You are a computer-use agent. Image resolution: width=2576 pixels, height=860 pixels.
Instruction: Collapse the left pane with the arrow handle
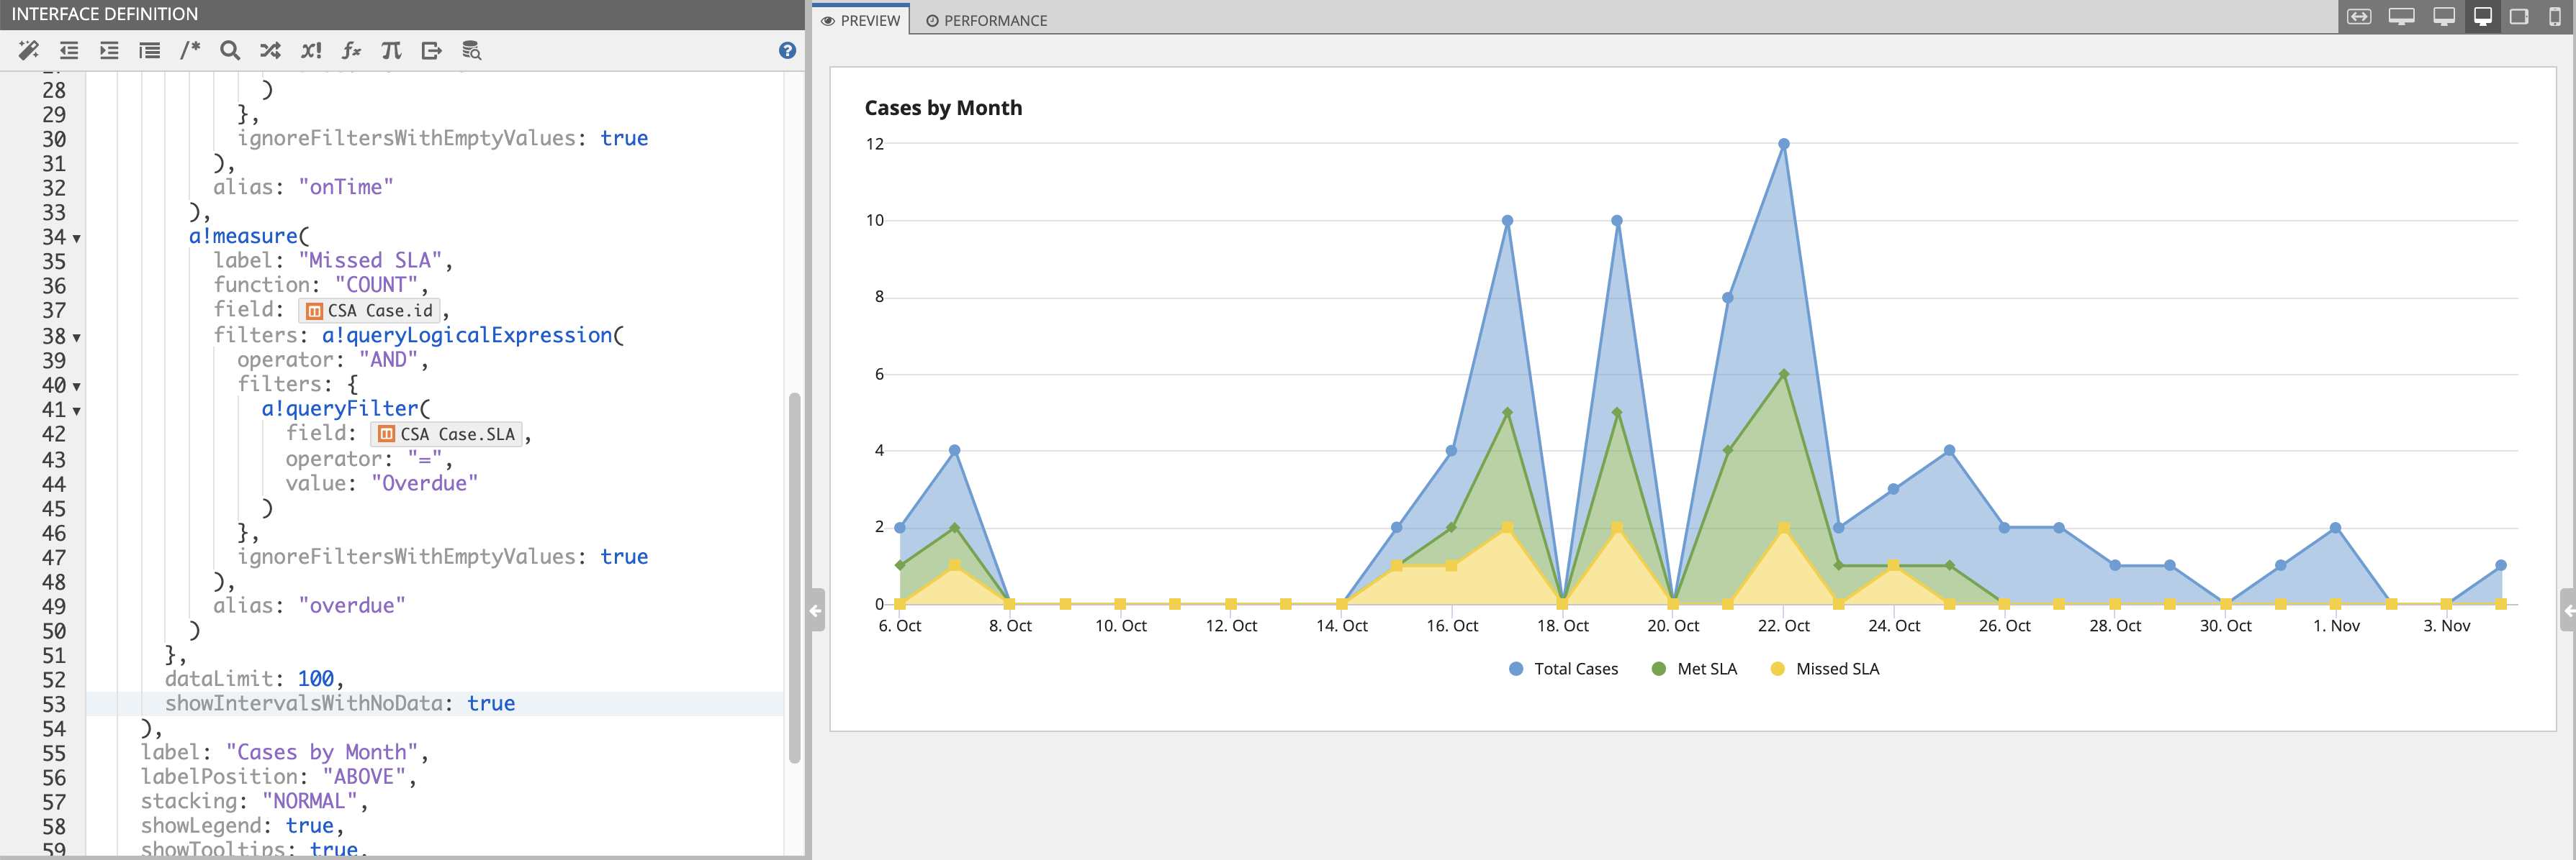tap(816, 610)
